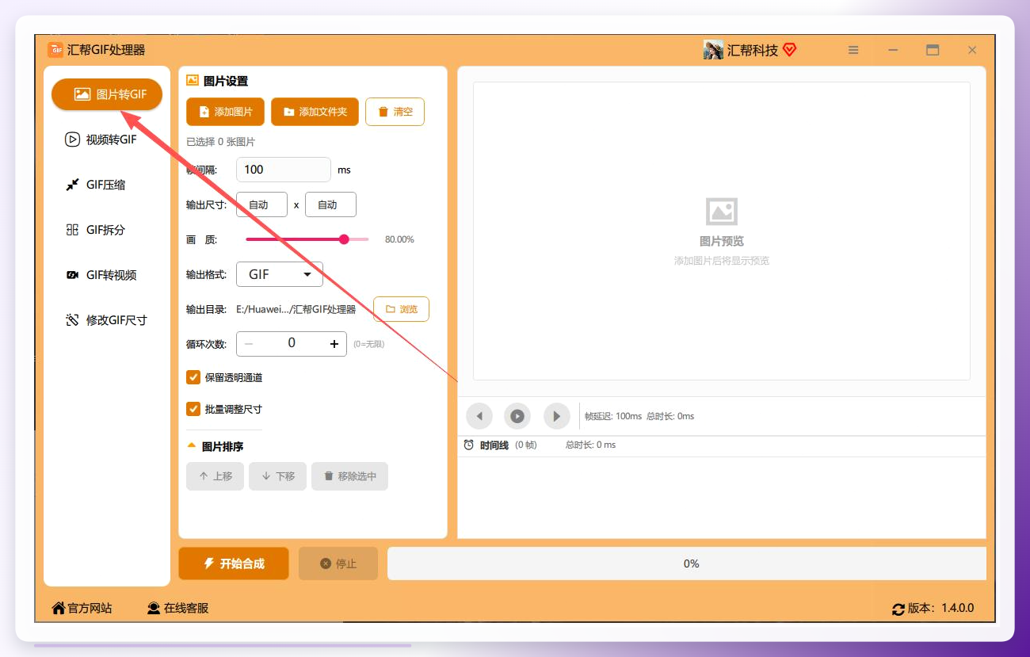Clear the image list with 清空
Screen dimensions: 1030x657
point(395,112)
